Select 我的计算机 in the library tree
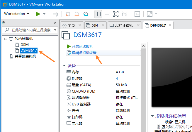The image size is (192, 132). (24, 39)
